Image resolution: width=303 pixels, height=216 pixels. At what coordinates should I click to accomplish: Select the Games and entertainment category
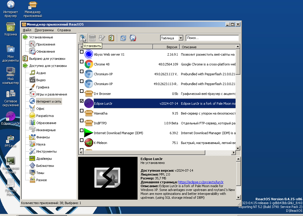click(52, 94)
